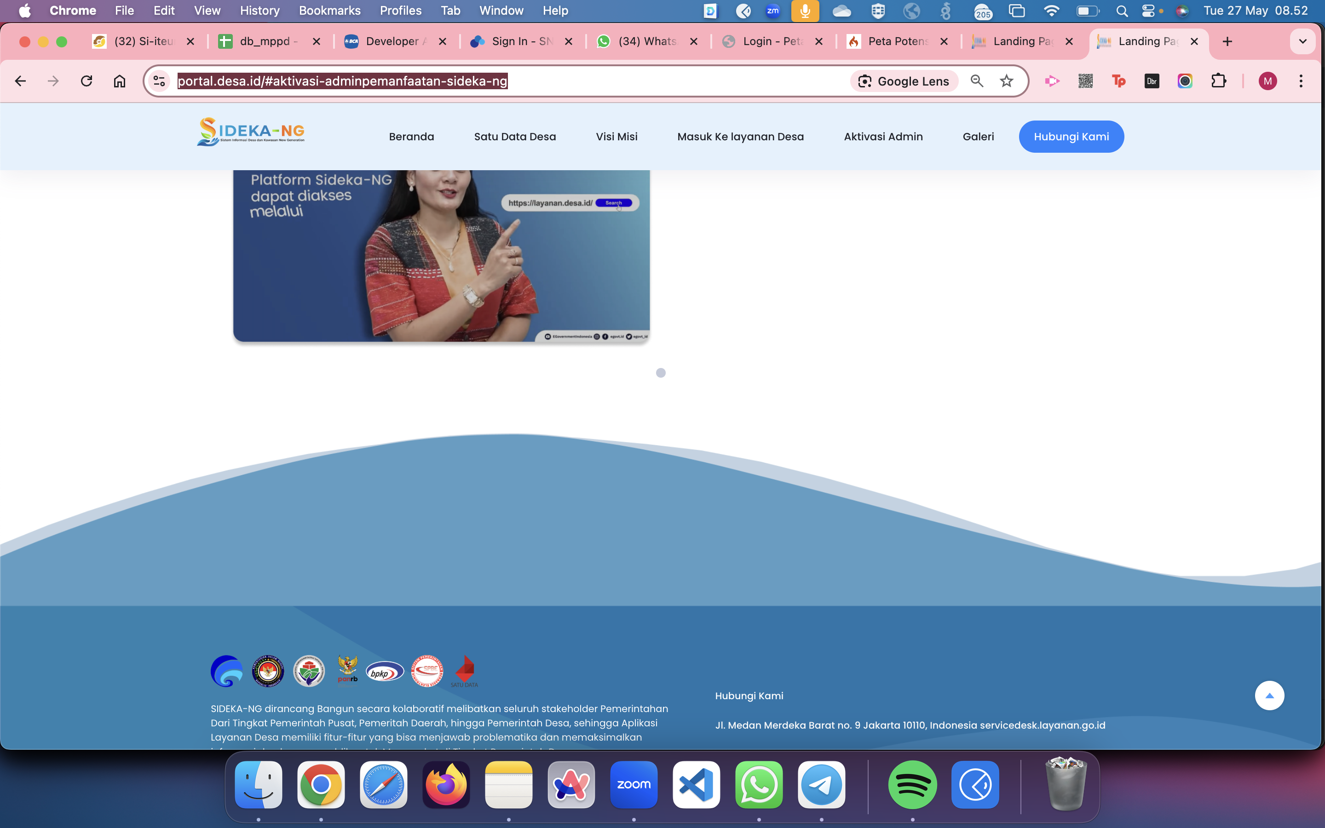Open Spotlight search in menu bar
Image resolution: width=1325 pixels, height=828 pixels.
point(1121,11)
